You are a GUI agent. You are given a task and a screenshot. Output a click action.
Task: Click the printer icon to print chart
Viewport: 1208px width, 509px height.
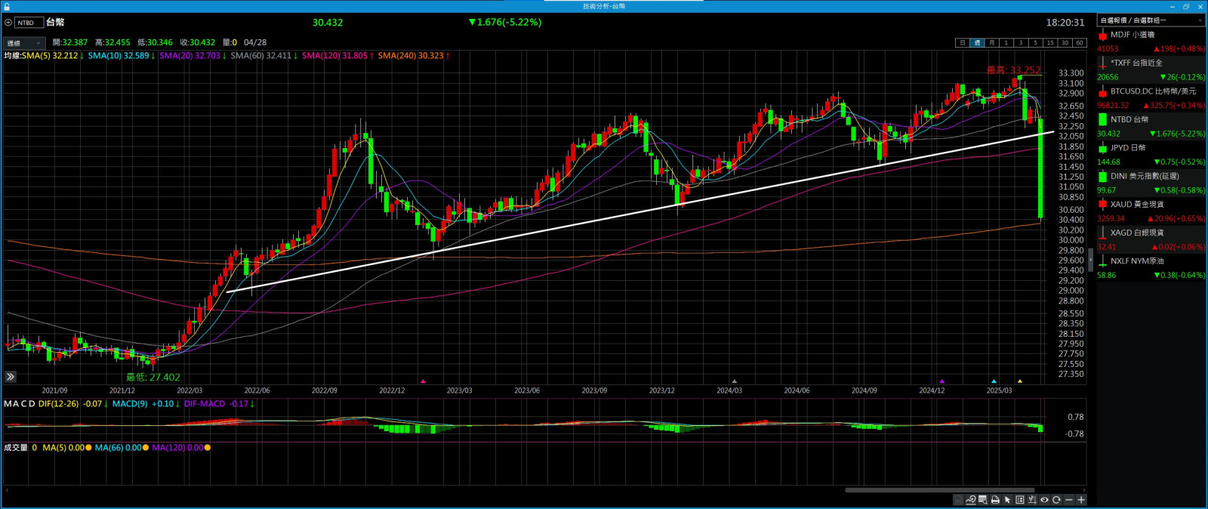coord(995,500)
